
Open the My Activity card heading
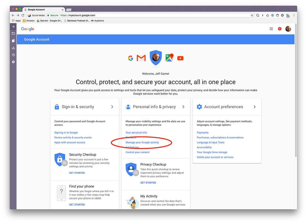pos(149,196)
